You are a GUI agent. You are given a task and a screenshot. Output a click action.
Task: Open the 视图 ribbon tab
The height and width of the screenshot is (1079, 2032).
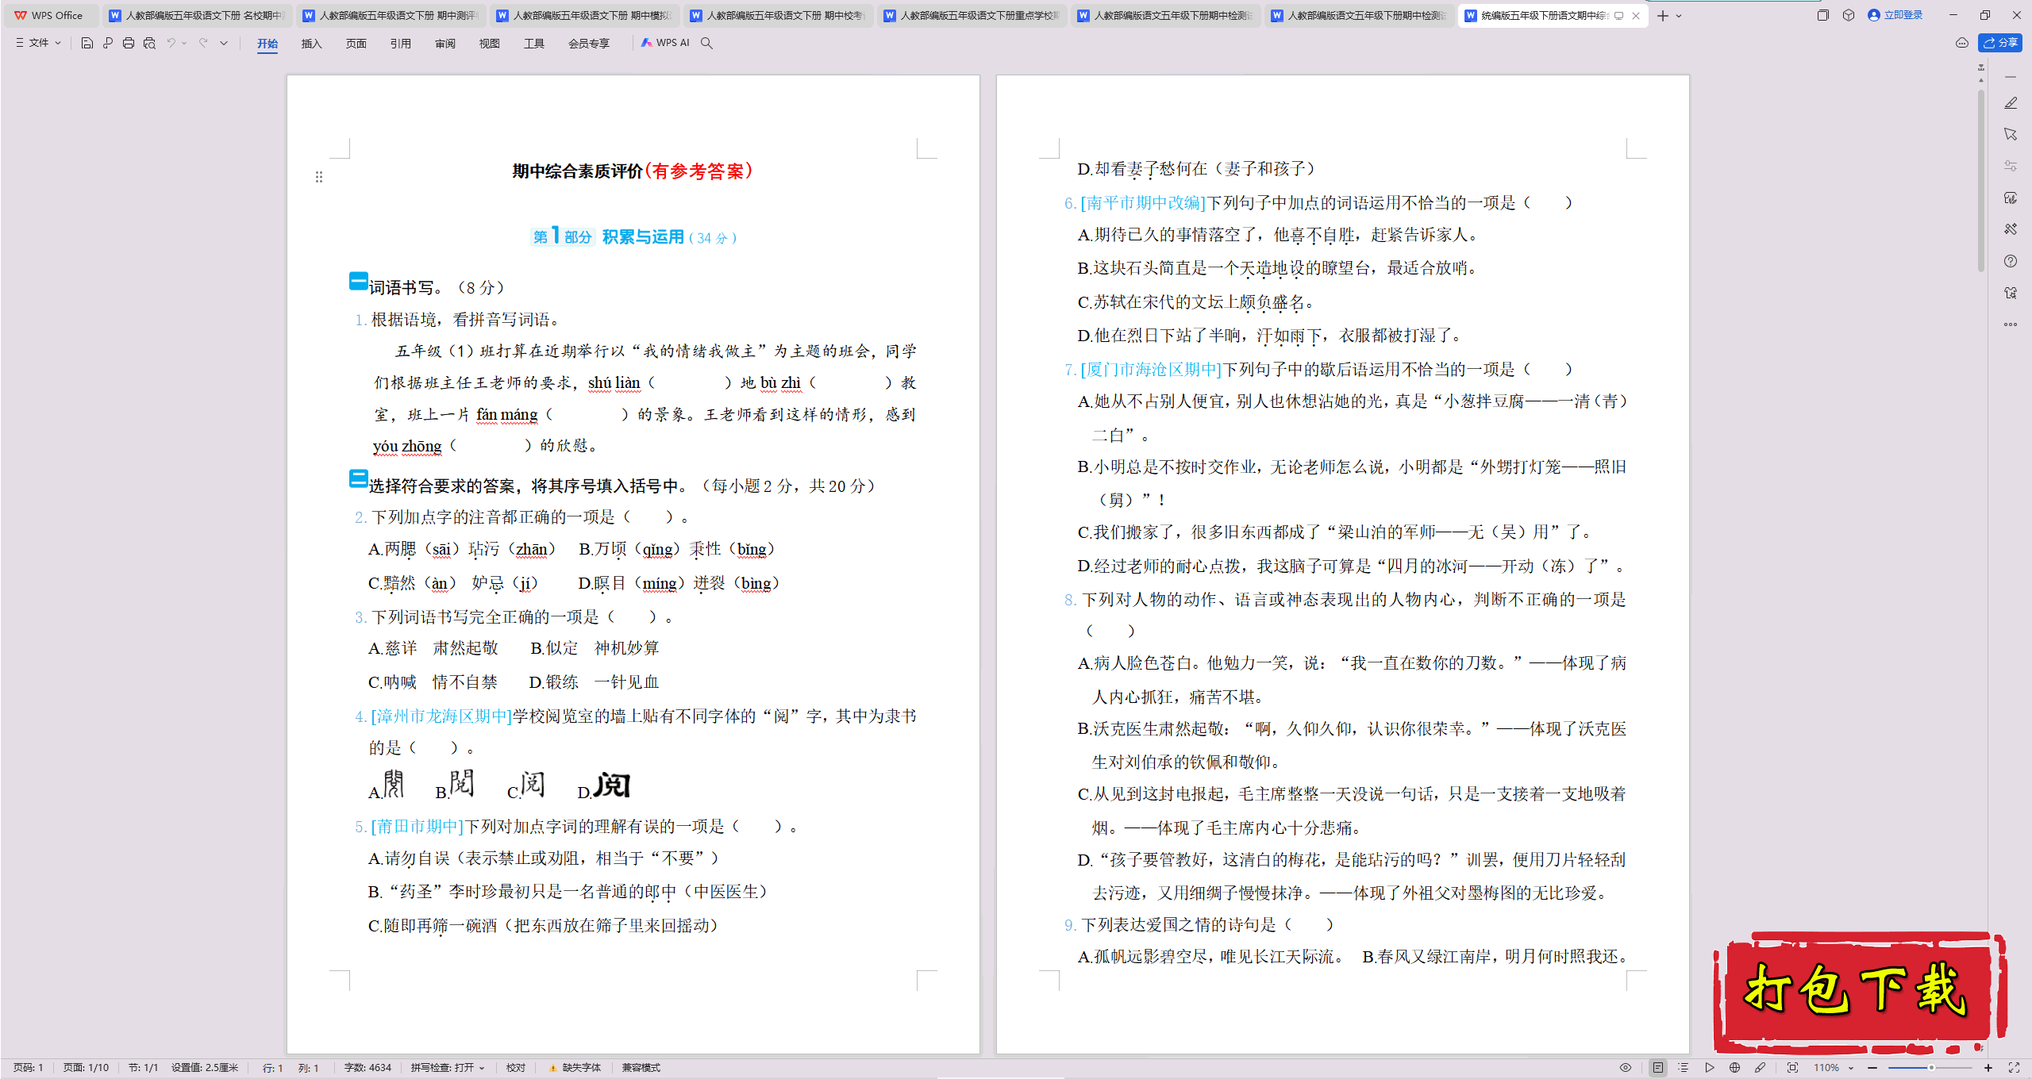pyautogui.click(x=490, y=44)
